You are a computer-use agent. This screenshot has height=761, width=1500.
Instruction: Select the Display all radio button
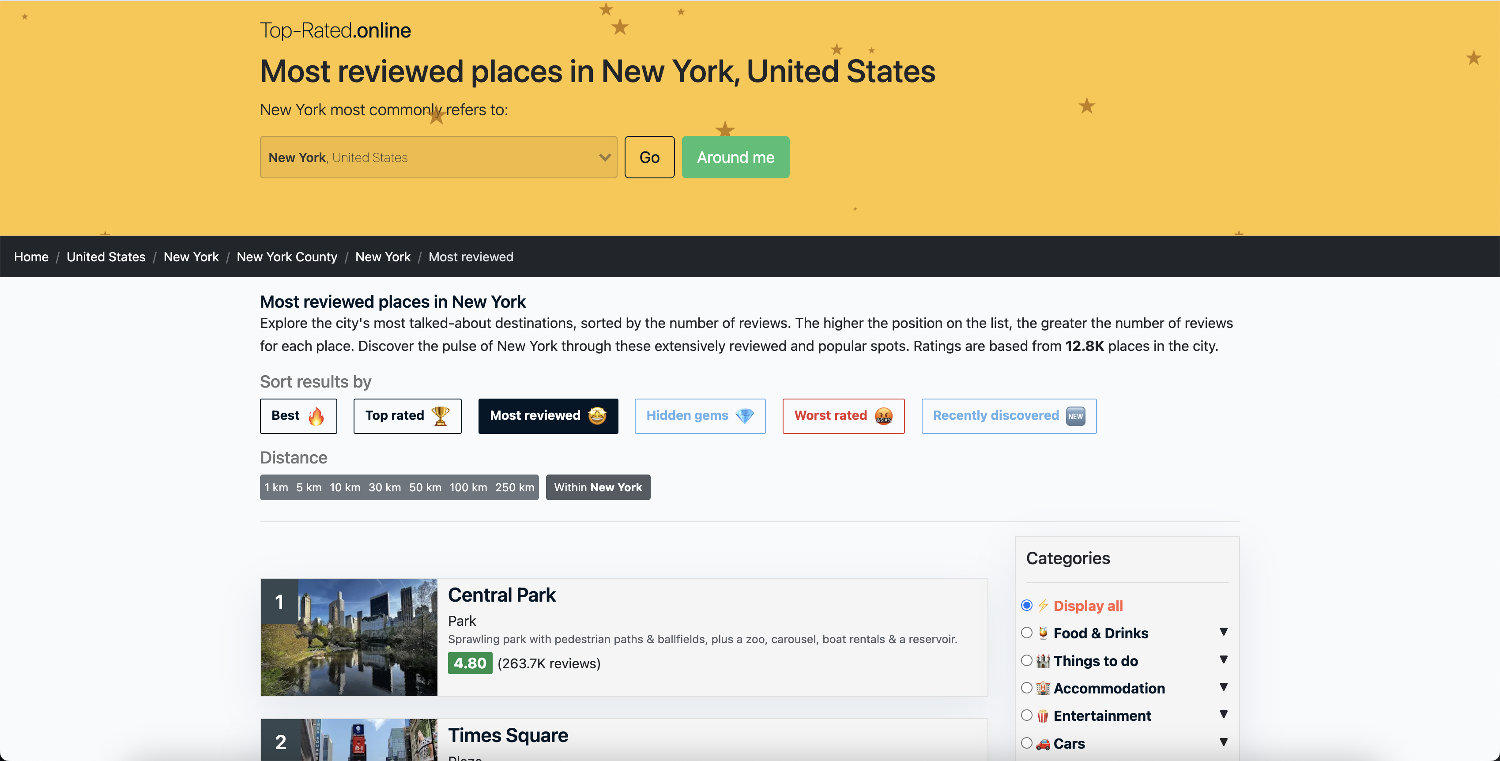click(x=1027, y=606)
